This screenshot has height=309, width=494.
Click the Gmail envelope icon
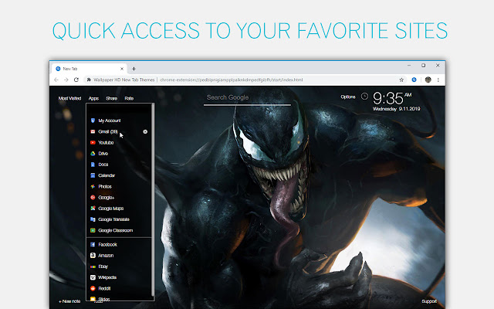tap(93, 131)
